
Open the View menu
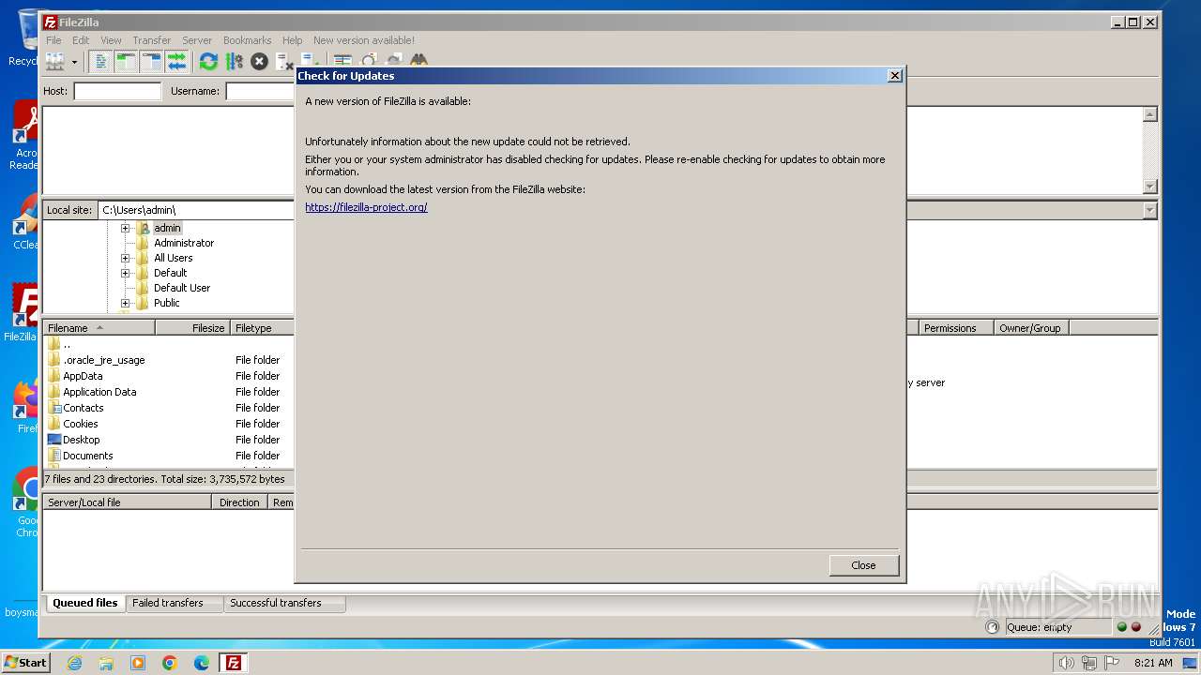[x=111, y=40]
